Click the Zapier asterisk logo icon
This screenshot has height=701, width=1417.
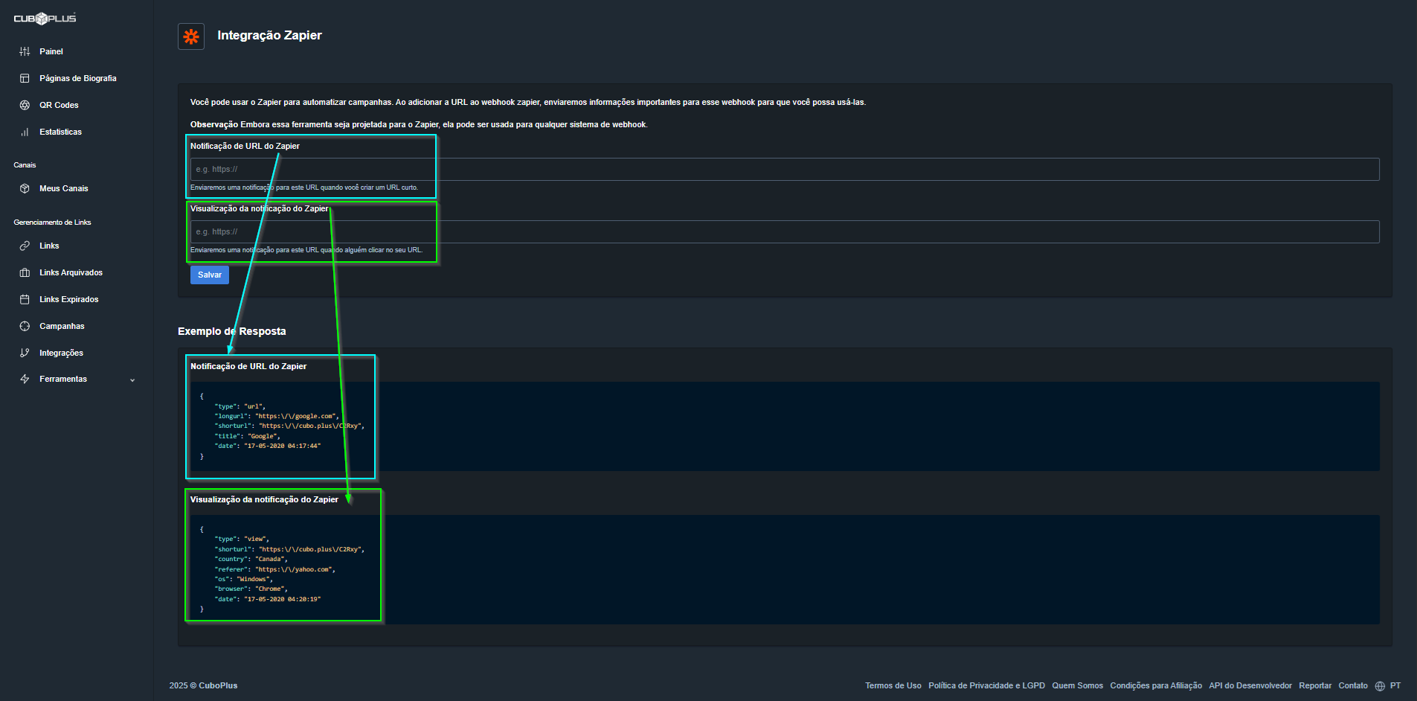[x=191, y=36]
